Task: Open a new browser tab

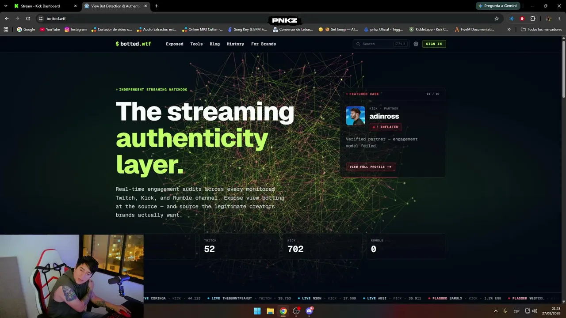Action: pos(156,6)
